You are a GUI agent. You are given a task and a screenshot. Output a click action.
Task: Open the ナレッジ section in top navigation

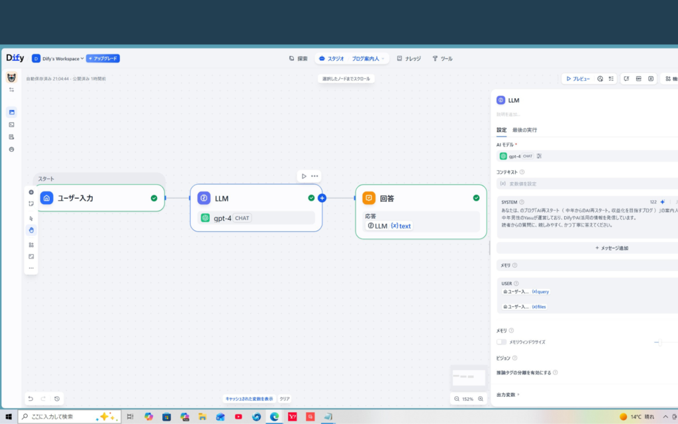(x=412, y=58)
